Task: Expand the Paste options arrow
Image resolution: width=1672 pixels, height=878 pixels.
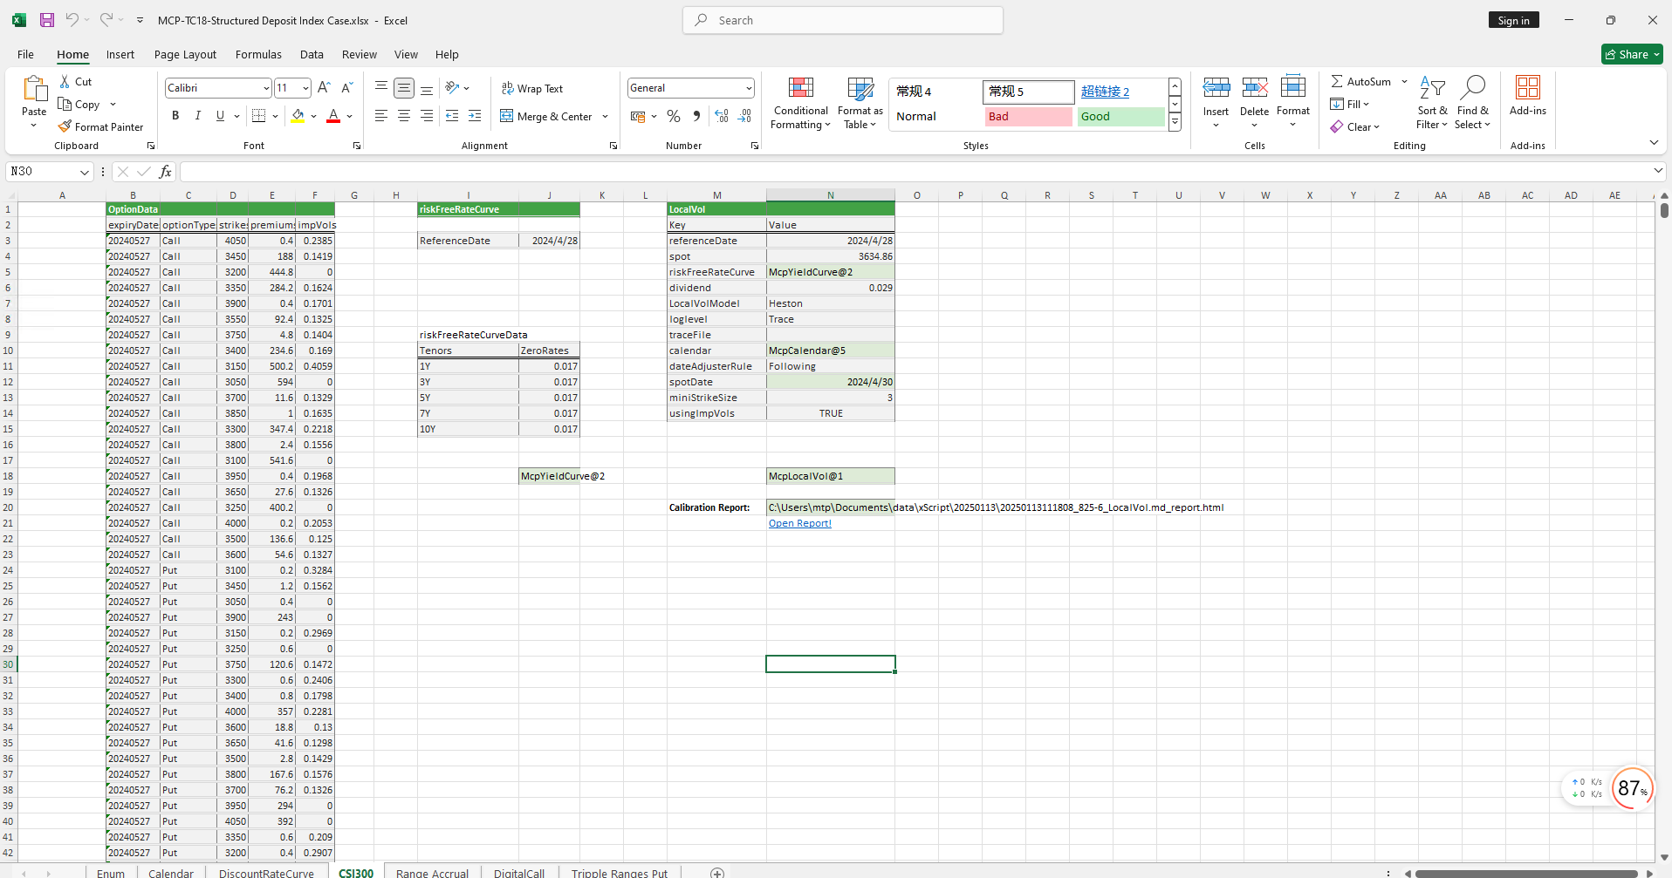Action: (34, 126)
